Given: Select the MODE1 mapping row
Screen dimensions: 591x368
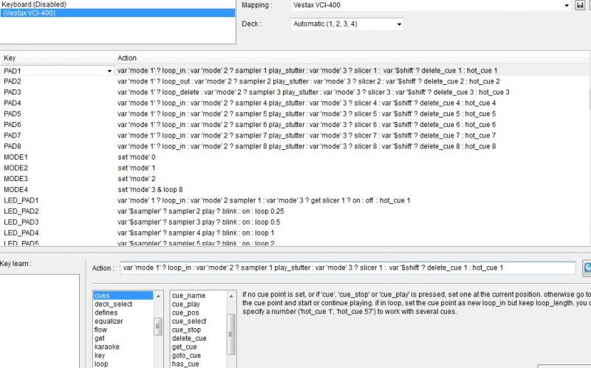Looking at the screenshot, I should (16, 157).
